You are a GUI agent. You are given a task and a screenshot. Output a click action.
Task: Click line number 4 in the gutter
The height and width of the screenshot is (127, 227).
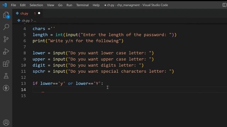24,29
